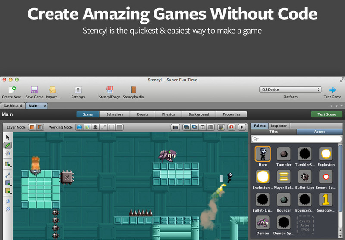The image size is (345, 240).
Task: Toggle the first Layer Mode button
Action: (x=32, y=127)
